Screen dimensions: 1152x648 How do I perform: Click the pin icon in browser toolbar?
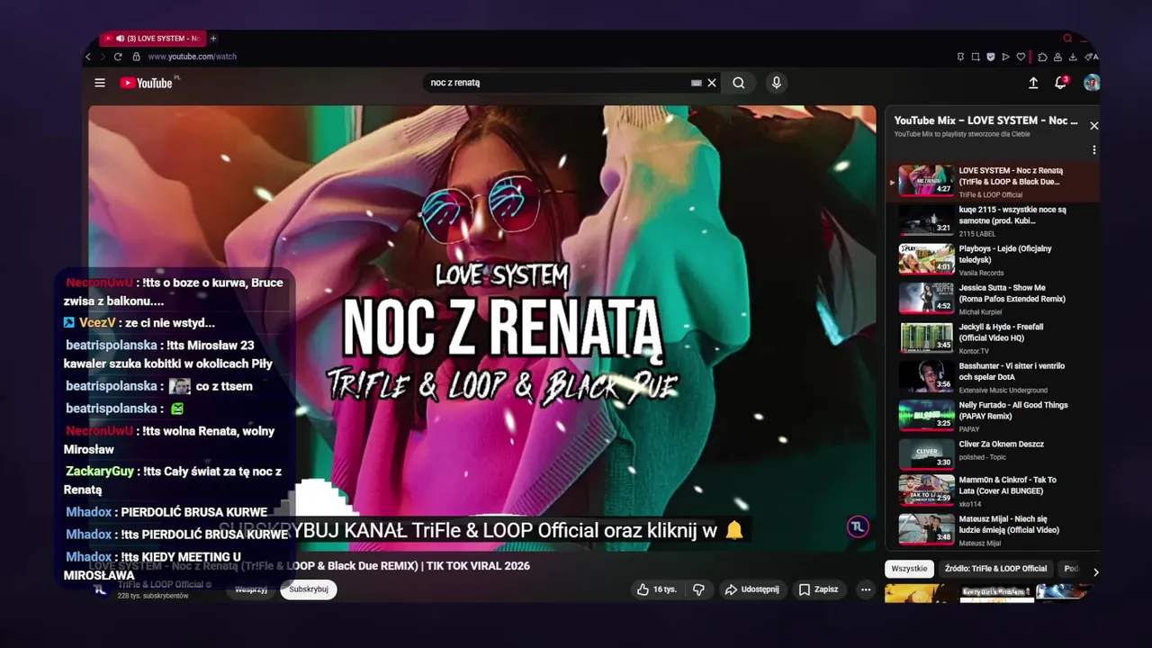click(960, 57)
